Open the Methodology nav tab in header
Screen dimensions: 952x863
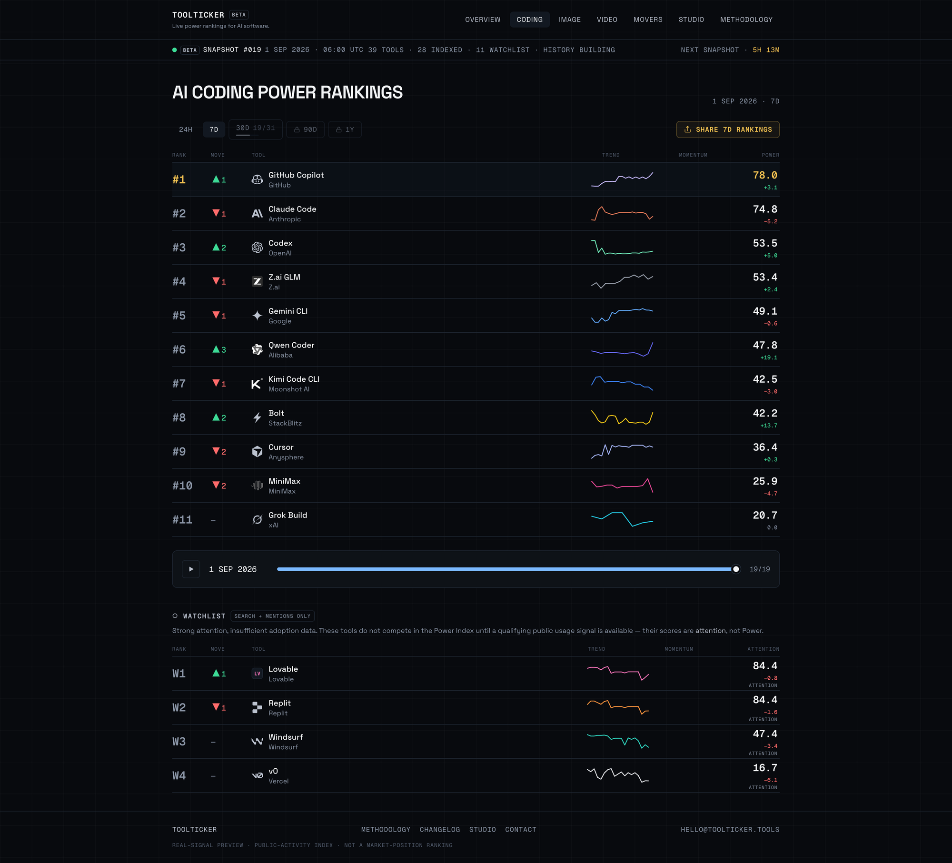tap(746, 20)
